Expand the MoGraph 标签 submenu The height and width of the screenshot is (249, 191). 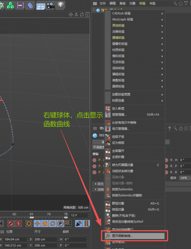tap(135, 20)
